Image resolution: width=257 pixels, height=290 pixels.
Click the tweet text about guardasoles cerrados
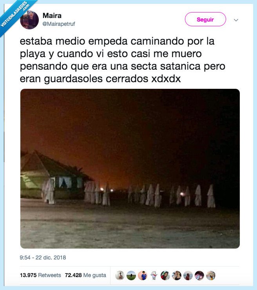(x=122, y=60)
